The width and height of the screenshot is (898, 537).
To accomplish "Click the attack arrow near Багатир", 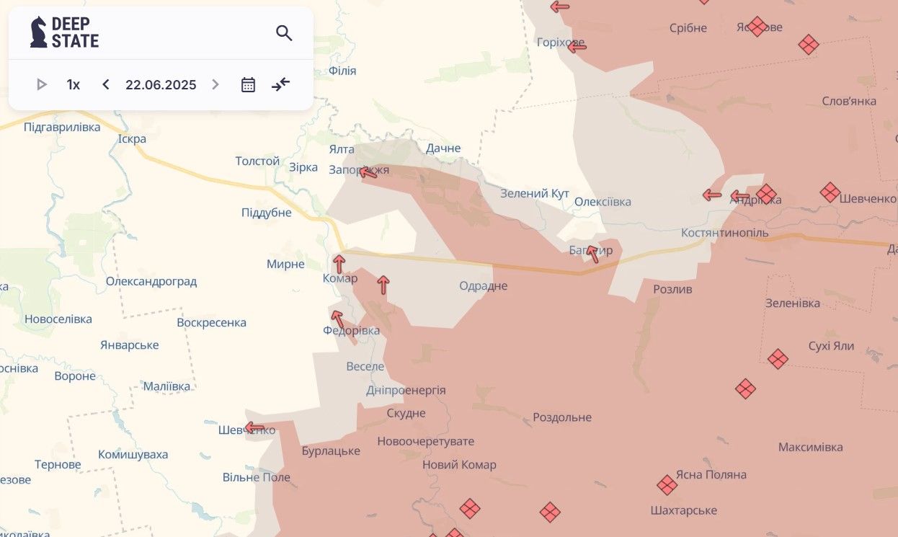I will click(x=592, y=254).
